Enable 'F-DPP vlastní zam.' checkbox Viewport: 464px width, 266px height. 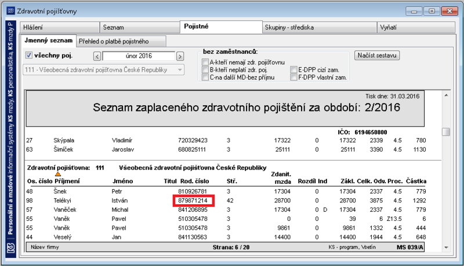(x=293, y=77)
